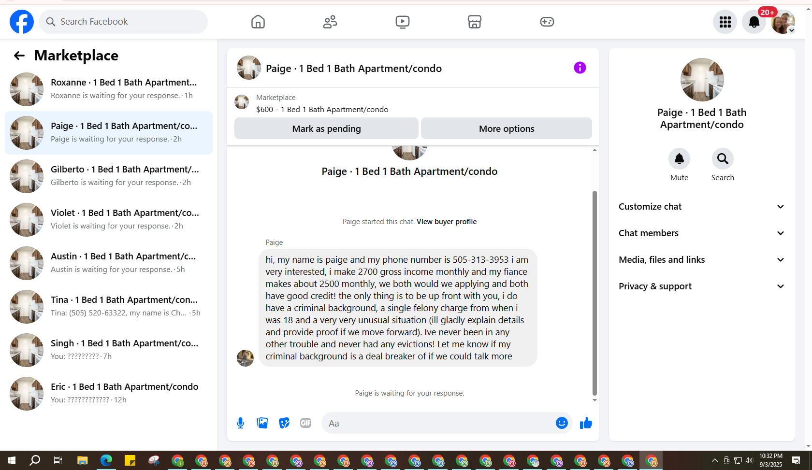Click Mark as pending button
812x470 pixels.
[x=326, y=128]
